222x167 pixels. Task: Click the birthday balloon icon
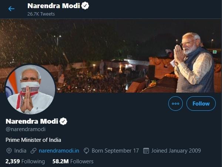[86, 151]
